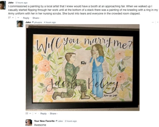
Task: Open the '5 hours ago' timestamp
Action: pos(21,3)
